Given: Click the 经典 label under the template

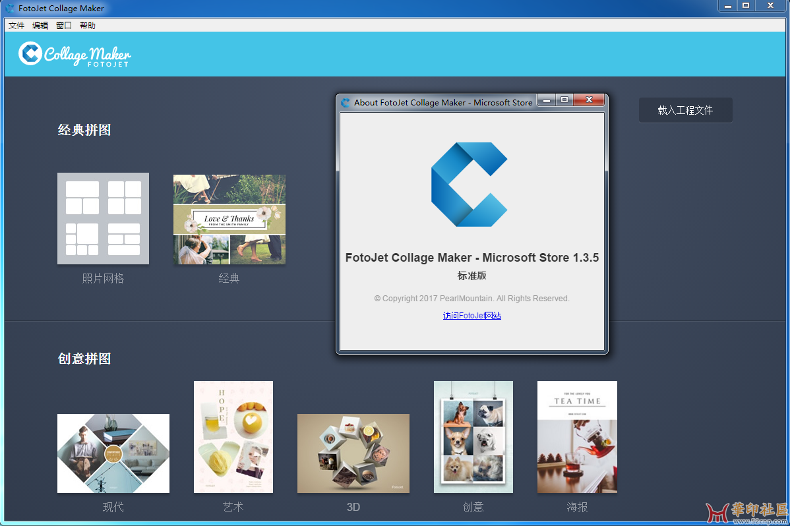Looking at the screenshot, I should [229, 278].
